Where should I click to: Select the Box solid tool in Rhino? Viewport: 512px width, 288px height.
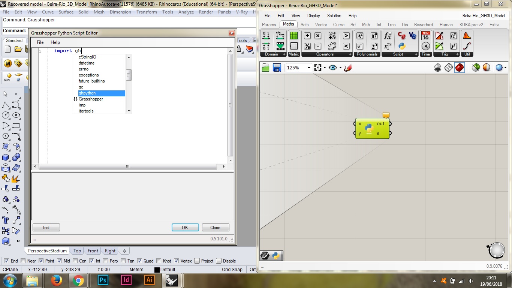[6, 157]
